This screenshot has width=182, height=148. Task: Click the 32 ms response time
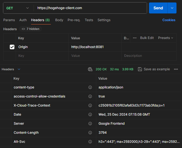tap(114, 69)
